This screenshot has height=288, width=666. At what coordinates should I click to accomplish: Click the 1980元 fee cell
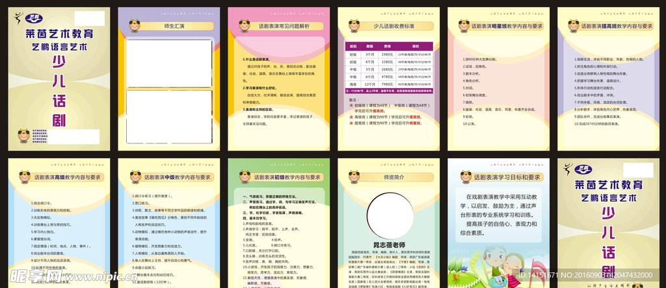pos(387,54)
